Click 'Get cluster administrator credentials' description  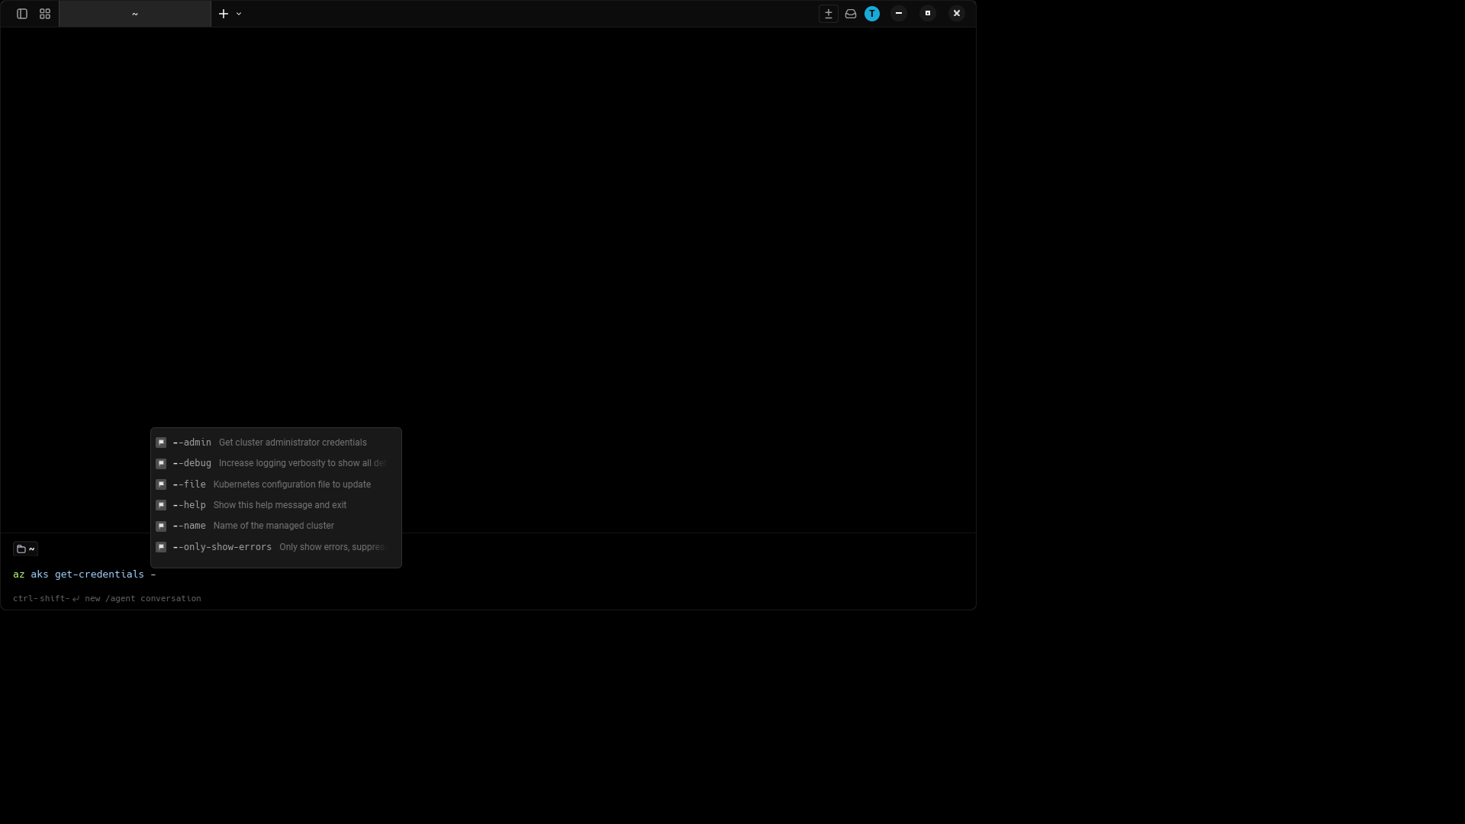tap(293, 443)
